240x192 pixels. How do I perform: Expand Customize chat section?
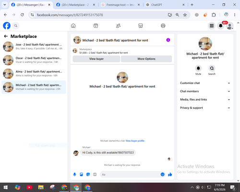pyautogui.click(x=205, y=83)
